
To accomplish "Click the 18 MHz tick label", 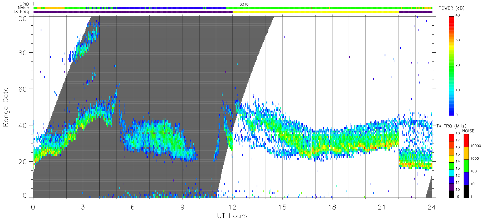I will (458, 133).
